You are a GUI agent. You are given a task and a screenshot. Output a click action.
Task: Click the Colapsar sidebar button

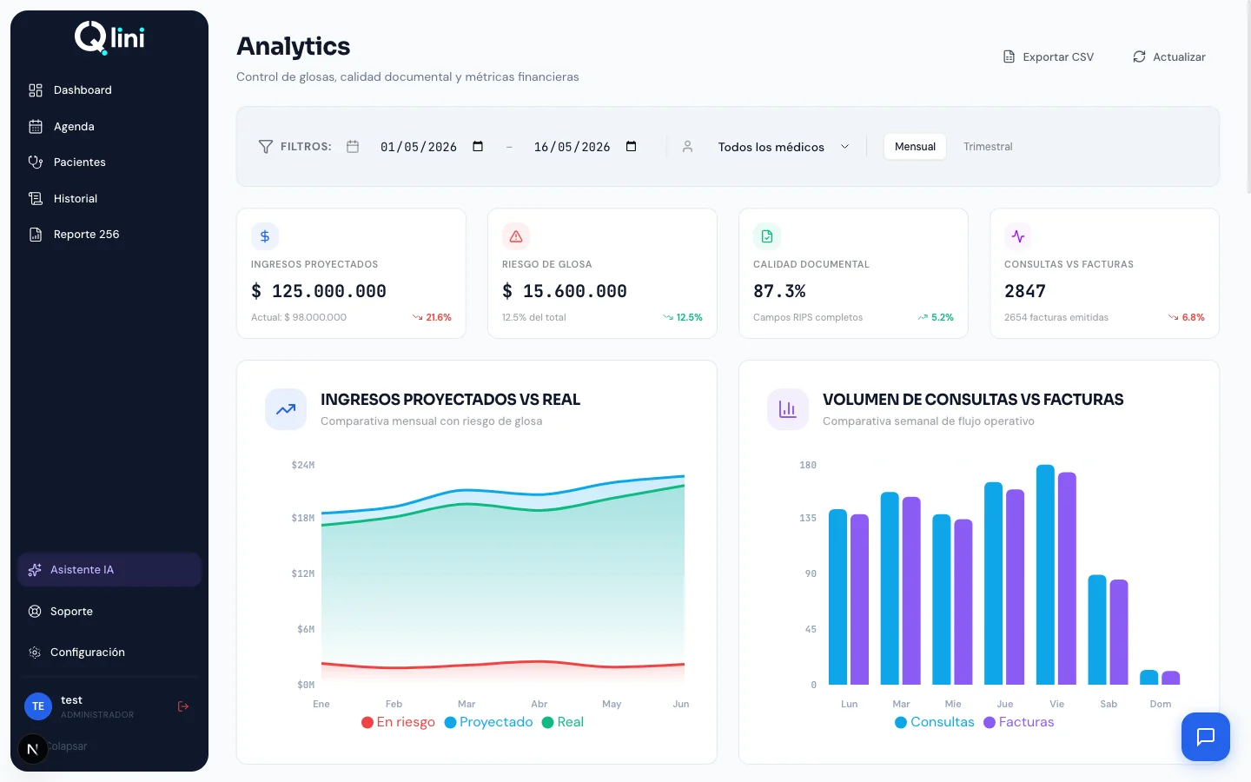(x=68, y=746)
